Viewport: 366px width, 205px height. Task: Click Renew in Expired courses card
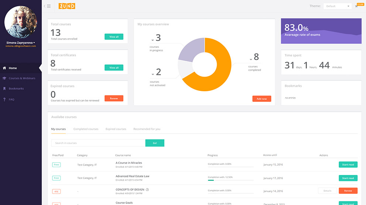pyautogui.click(x=114, y=98)
